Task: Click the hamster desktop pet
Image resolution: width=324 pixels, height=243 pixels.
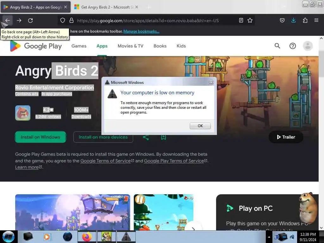Action: click(308, 209)
